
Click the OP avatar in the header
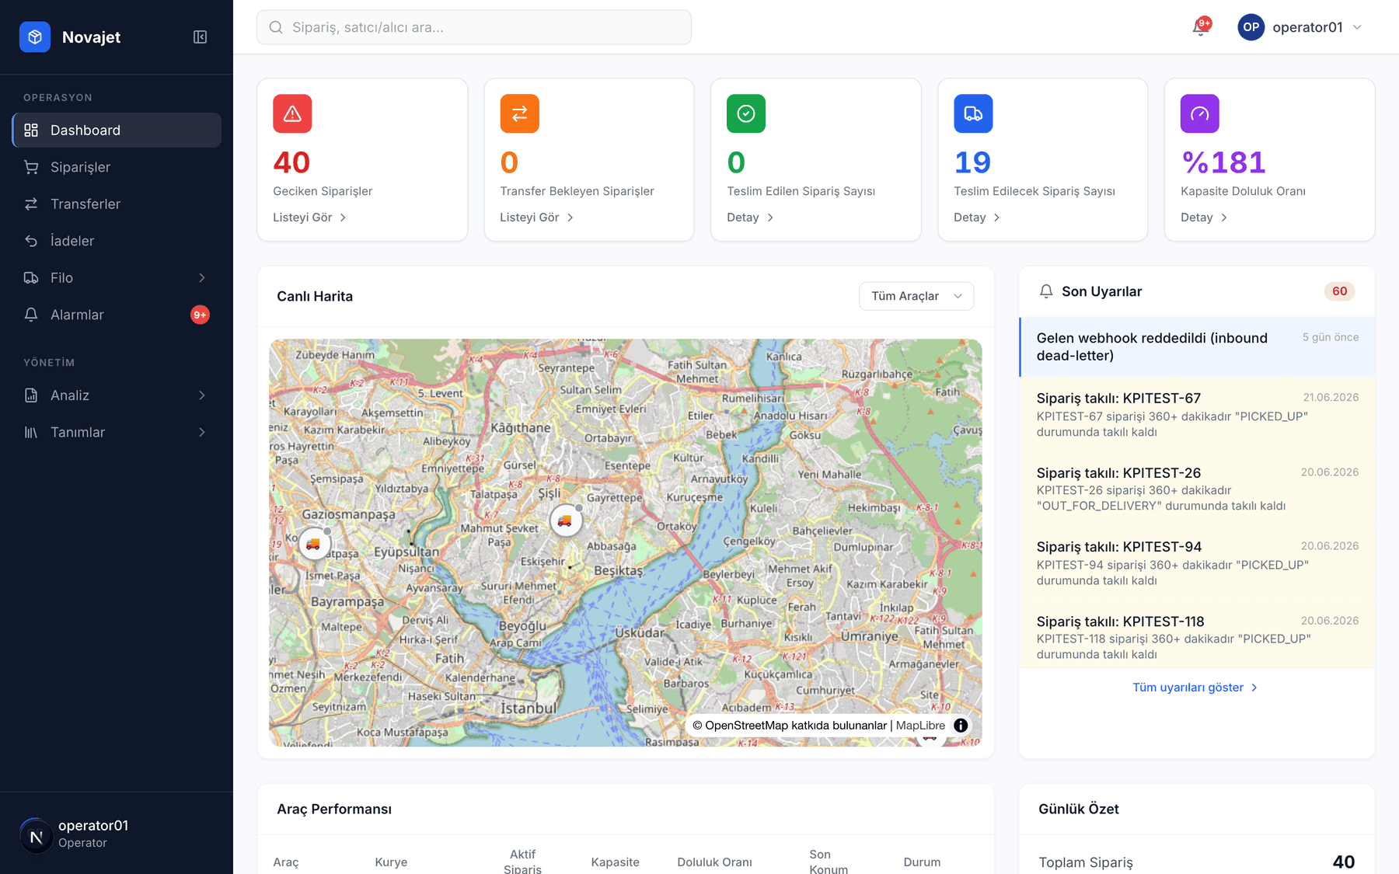click(1251, 27)
